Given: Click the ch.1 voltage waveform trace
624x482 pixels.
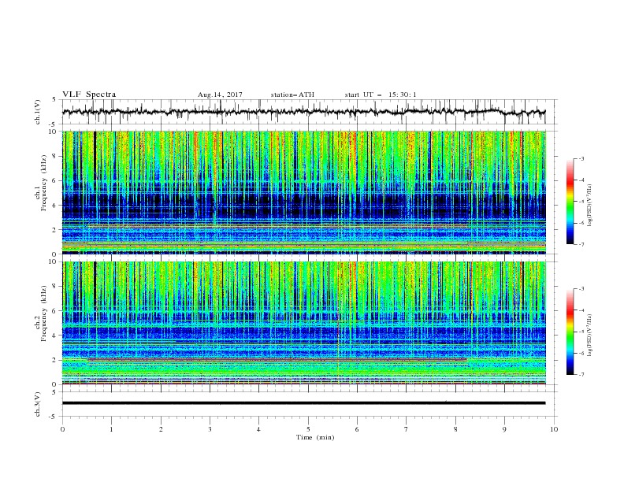Looking at the screenshot, I should pos(303,112).
